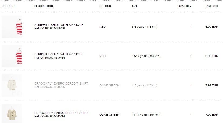Click the AMOUNT column header
This screenshot has width=223, height=123.
tap(212, 6)
